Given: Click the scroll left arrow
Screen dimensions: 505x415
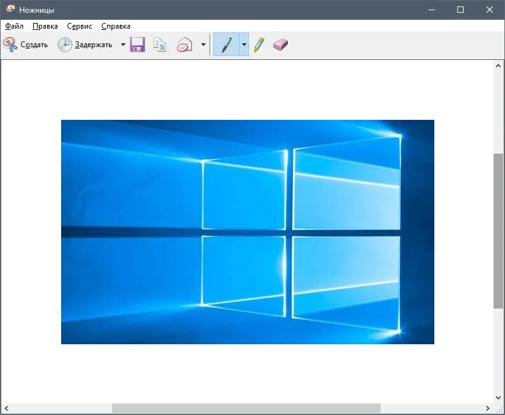Looking at the screenshot, I should (6, 408).
